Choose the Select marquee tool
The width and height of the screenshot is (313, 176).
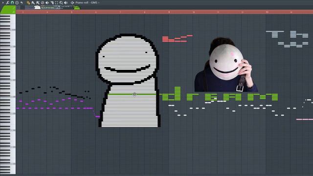pos(57,3)
